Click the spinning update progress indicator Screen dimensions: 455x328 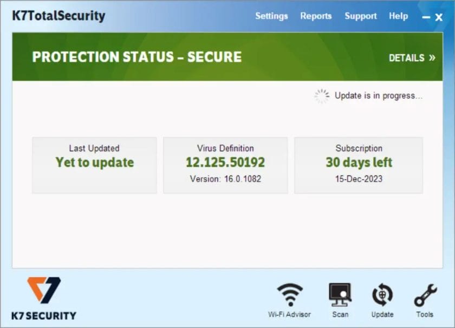pos(322,96)
